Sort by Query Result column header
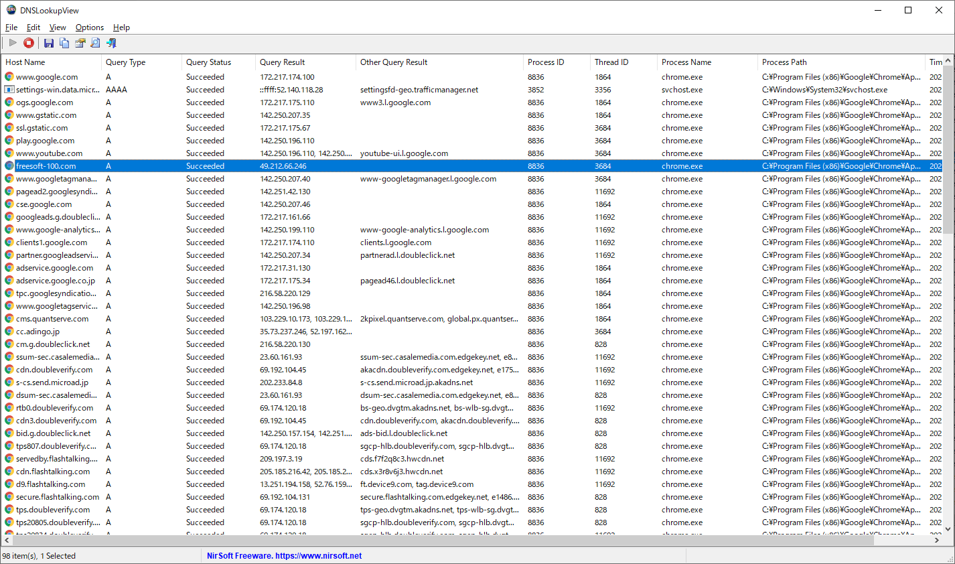The height and width of the screenshot is (564, 955). pos(306,62)
